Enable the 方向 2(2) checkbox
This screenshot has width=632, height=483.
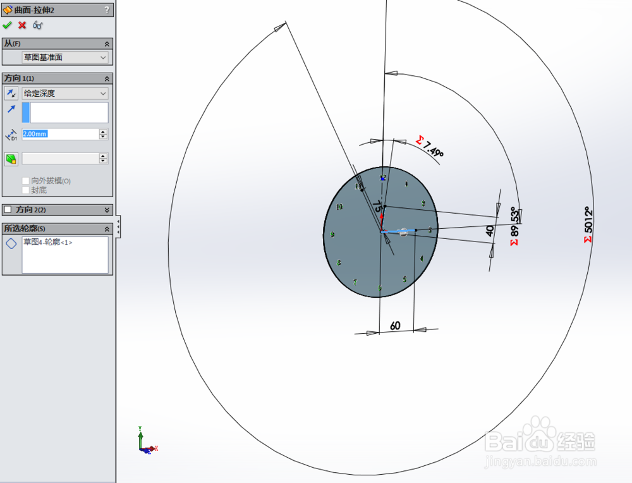click(8, 210)
